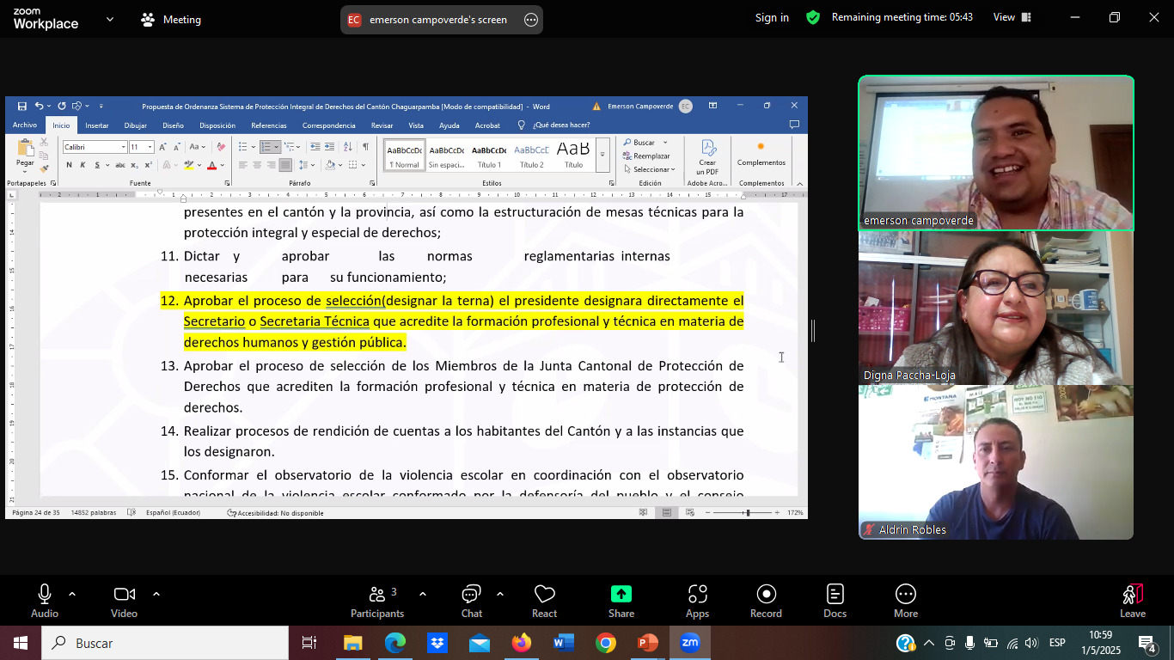Create a PDF with the Adobe icon
This screenshot has height=660, width=1174.
[x=707, y=156]
